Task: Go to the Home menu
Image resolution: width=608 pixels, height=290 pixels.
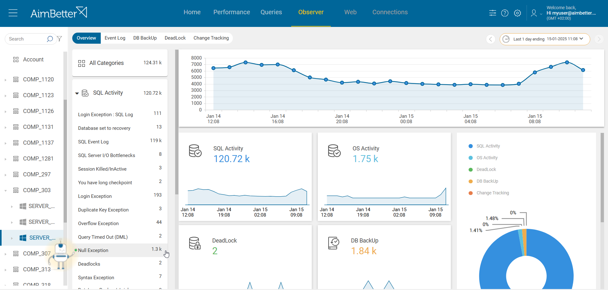Action: 192,12
